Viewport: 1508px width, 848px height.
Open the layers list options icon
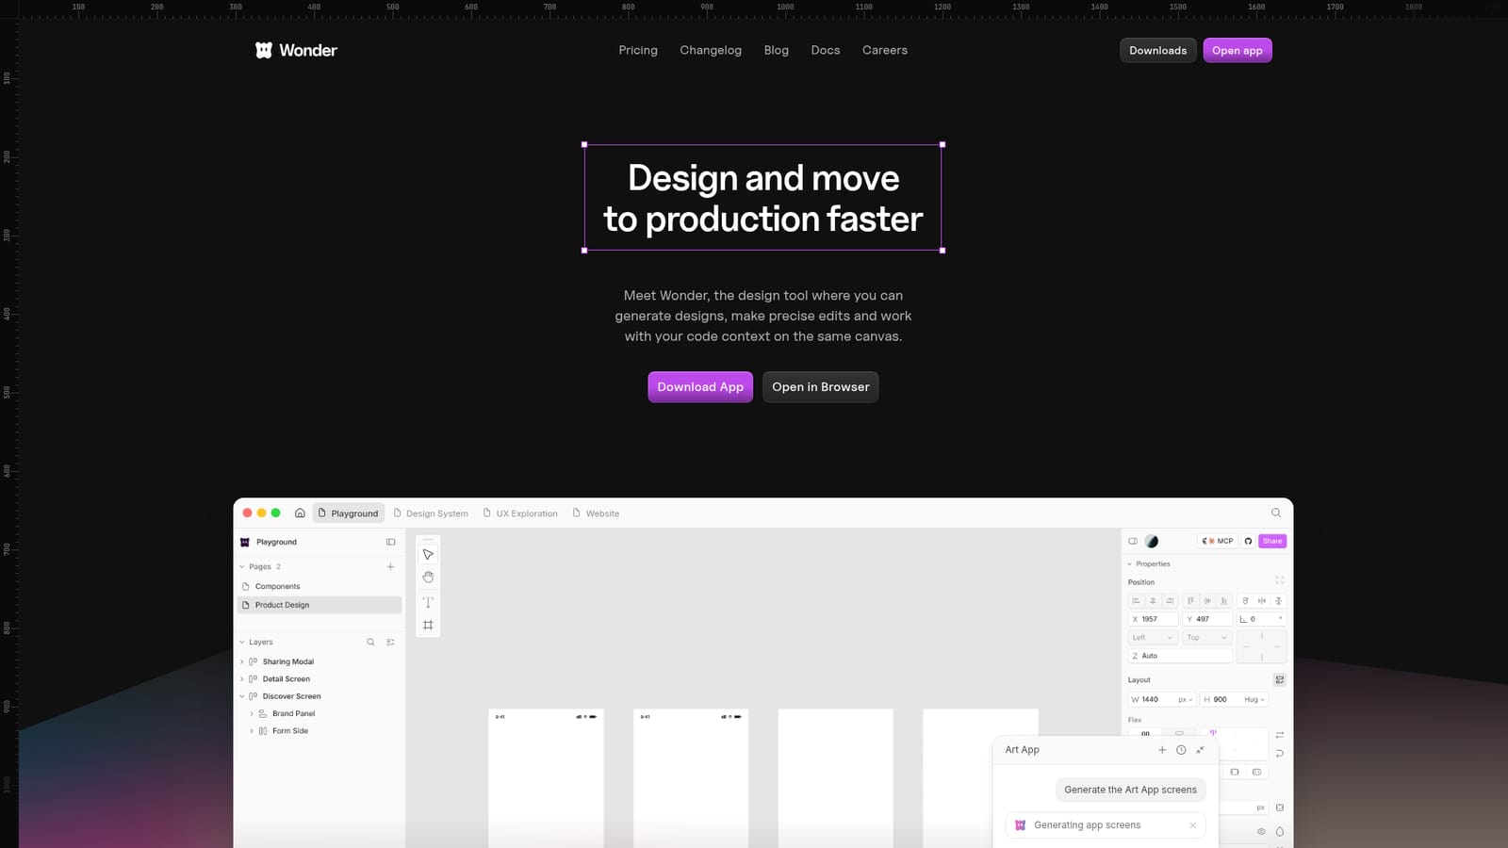coord(390,642)
